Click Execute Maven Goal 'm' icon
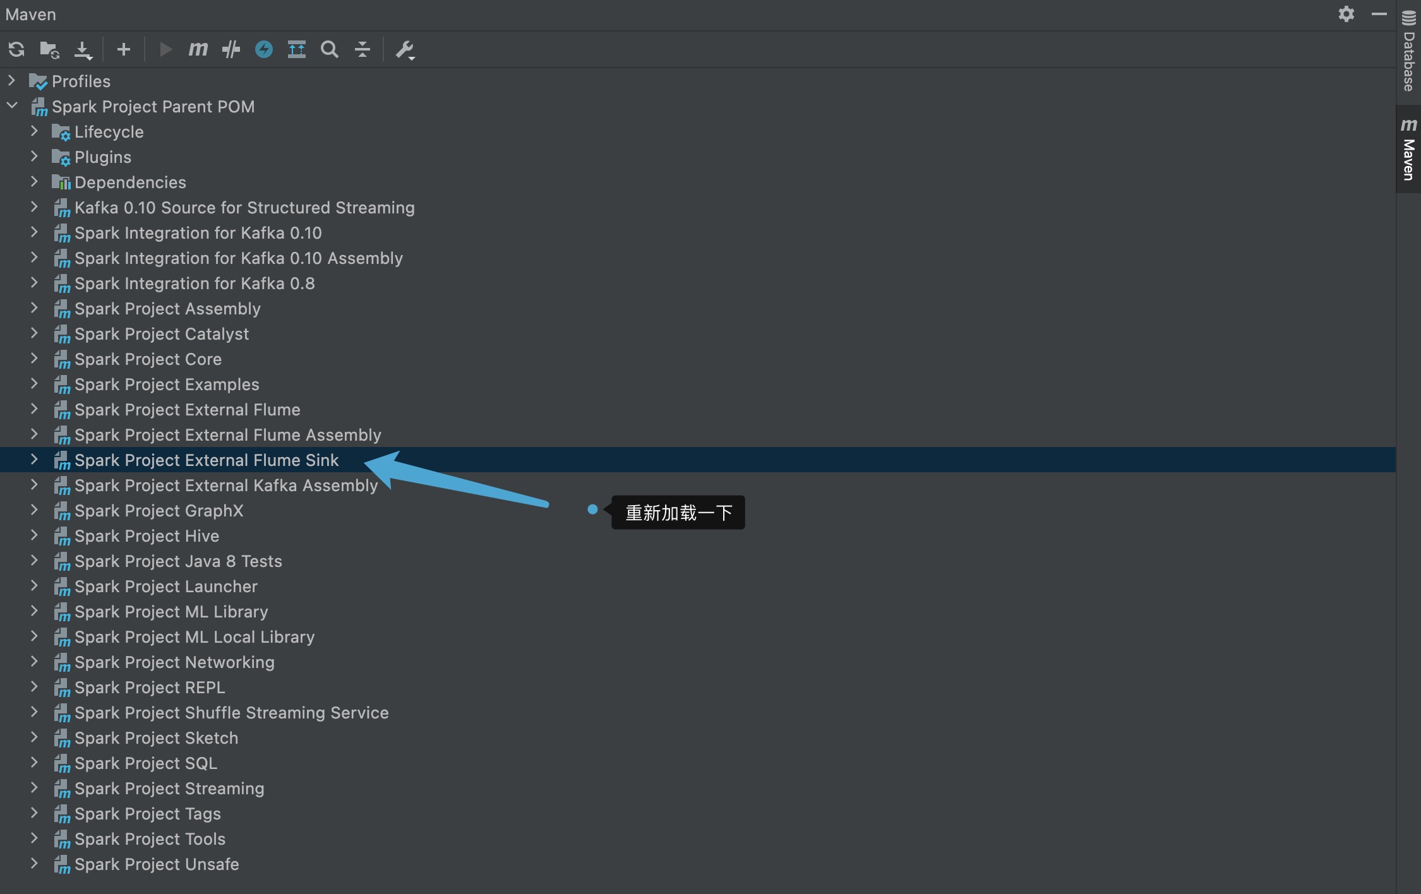This screenshot has width=1421, height=894. tap(198, 49)
